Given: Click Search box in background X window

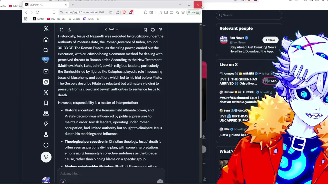Looking at the screenshot, I should (249, 15).
